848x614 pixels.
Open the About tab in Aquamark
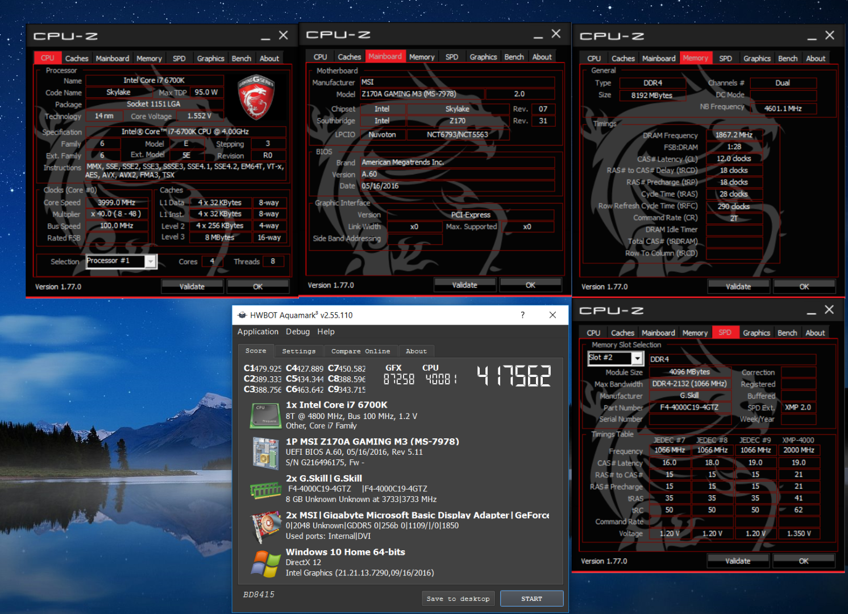pos(417,351)
